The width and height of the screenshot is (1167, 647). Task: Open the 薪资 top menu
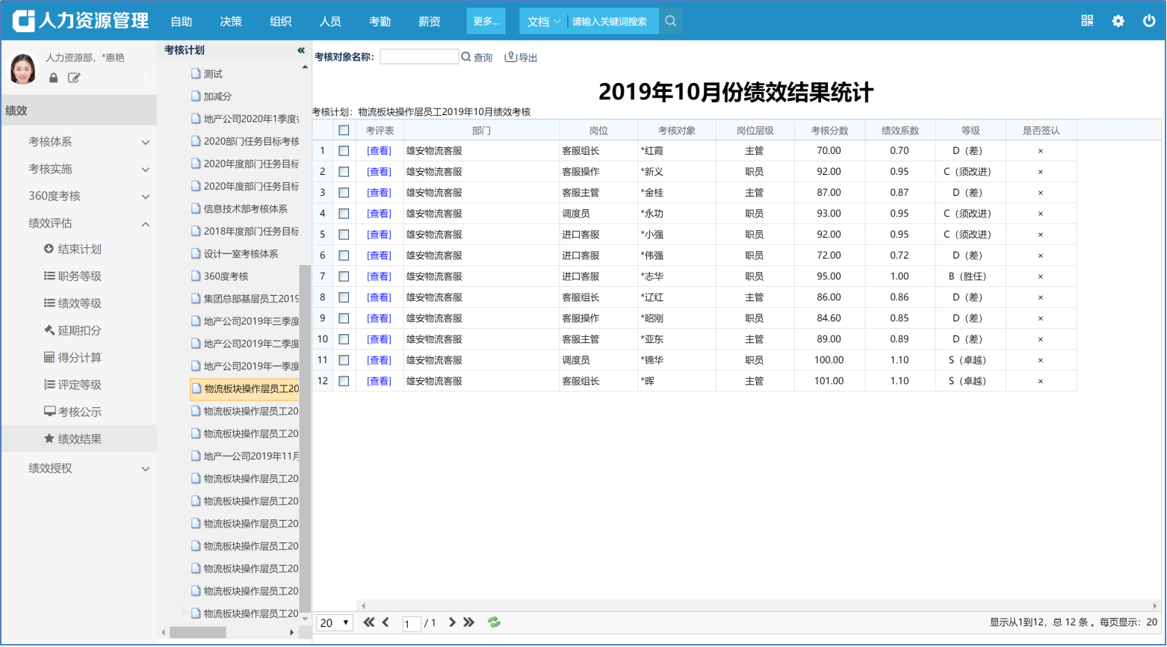[x=430, y=22]
